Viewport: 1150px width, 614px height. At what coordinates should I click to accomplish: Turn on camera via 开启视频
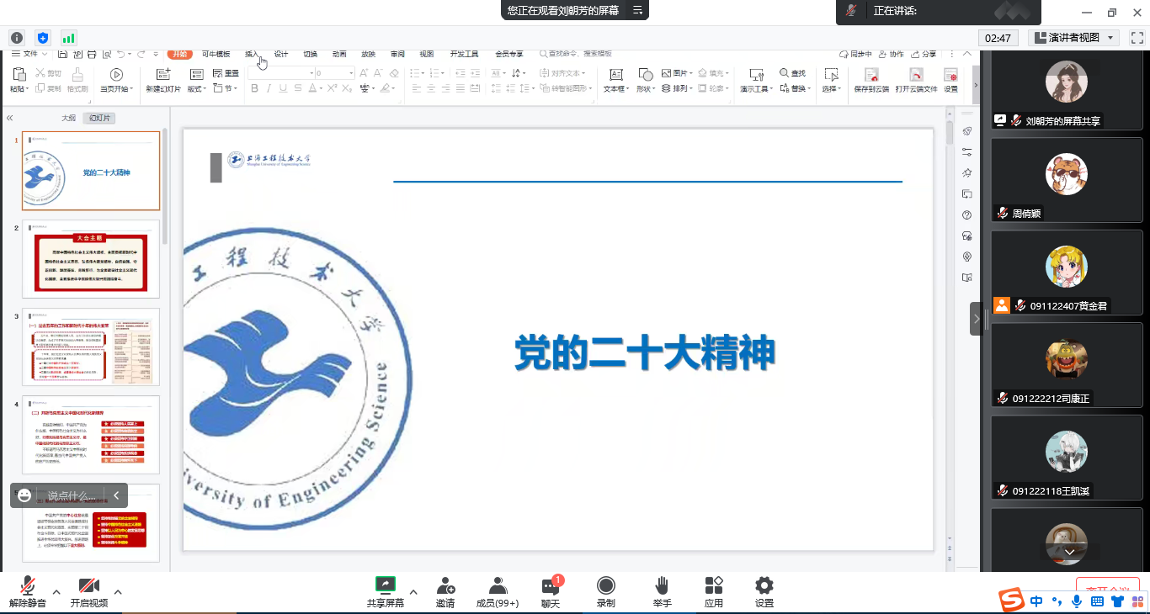coord(89,586)
